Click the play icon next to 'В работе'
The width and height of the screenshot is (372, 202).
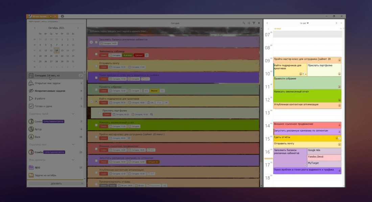tap(31, 99)
